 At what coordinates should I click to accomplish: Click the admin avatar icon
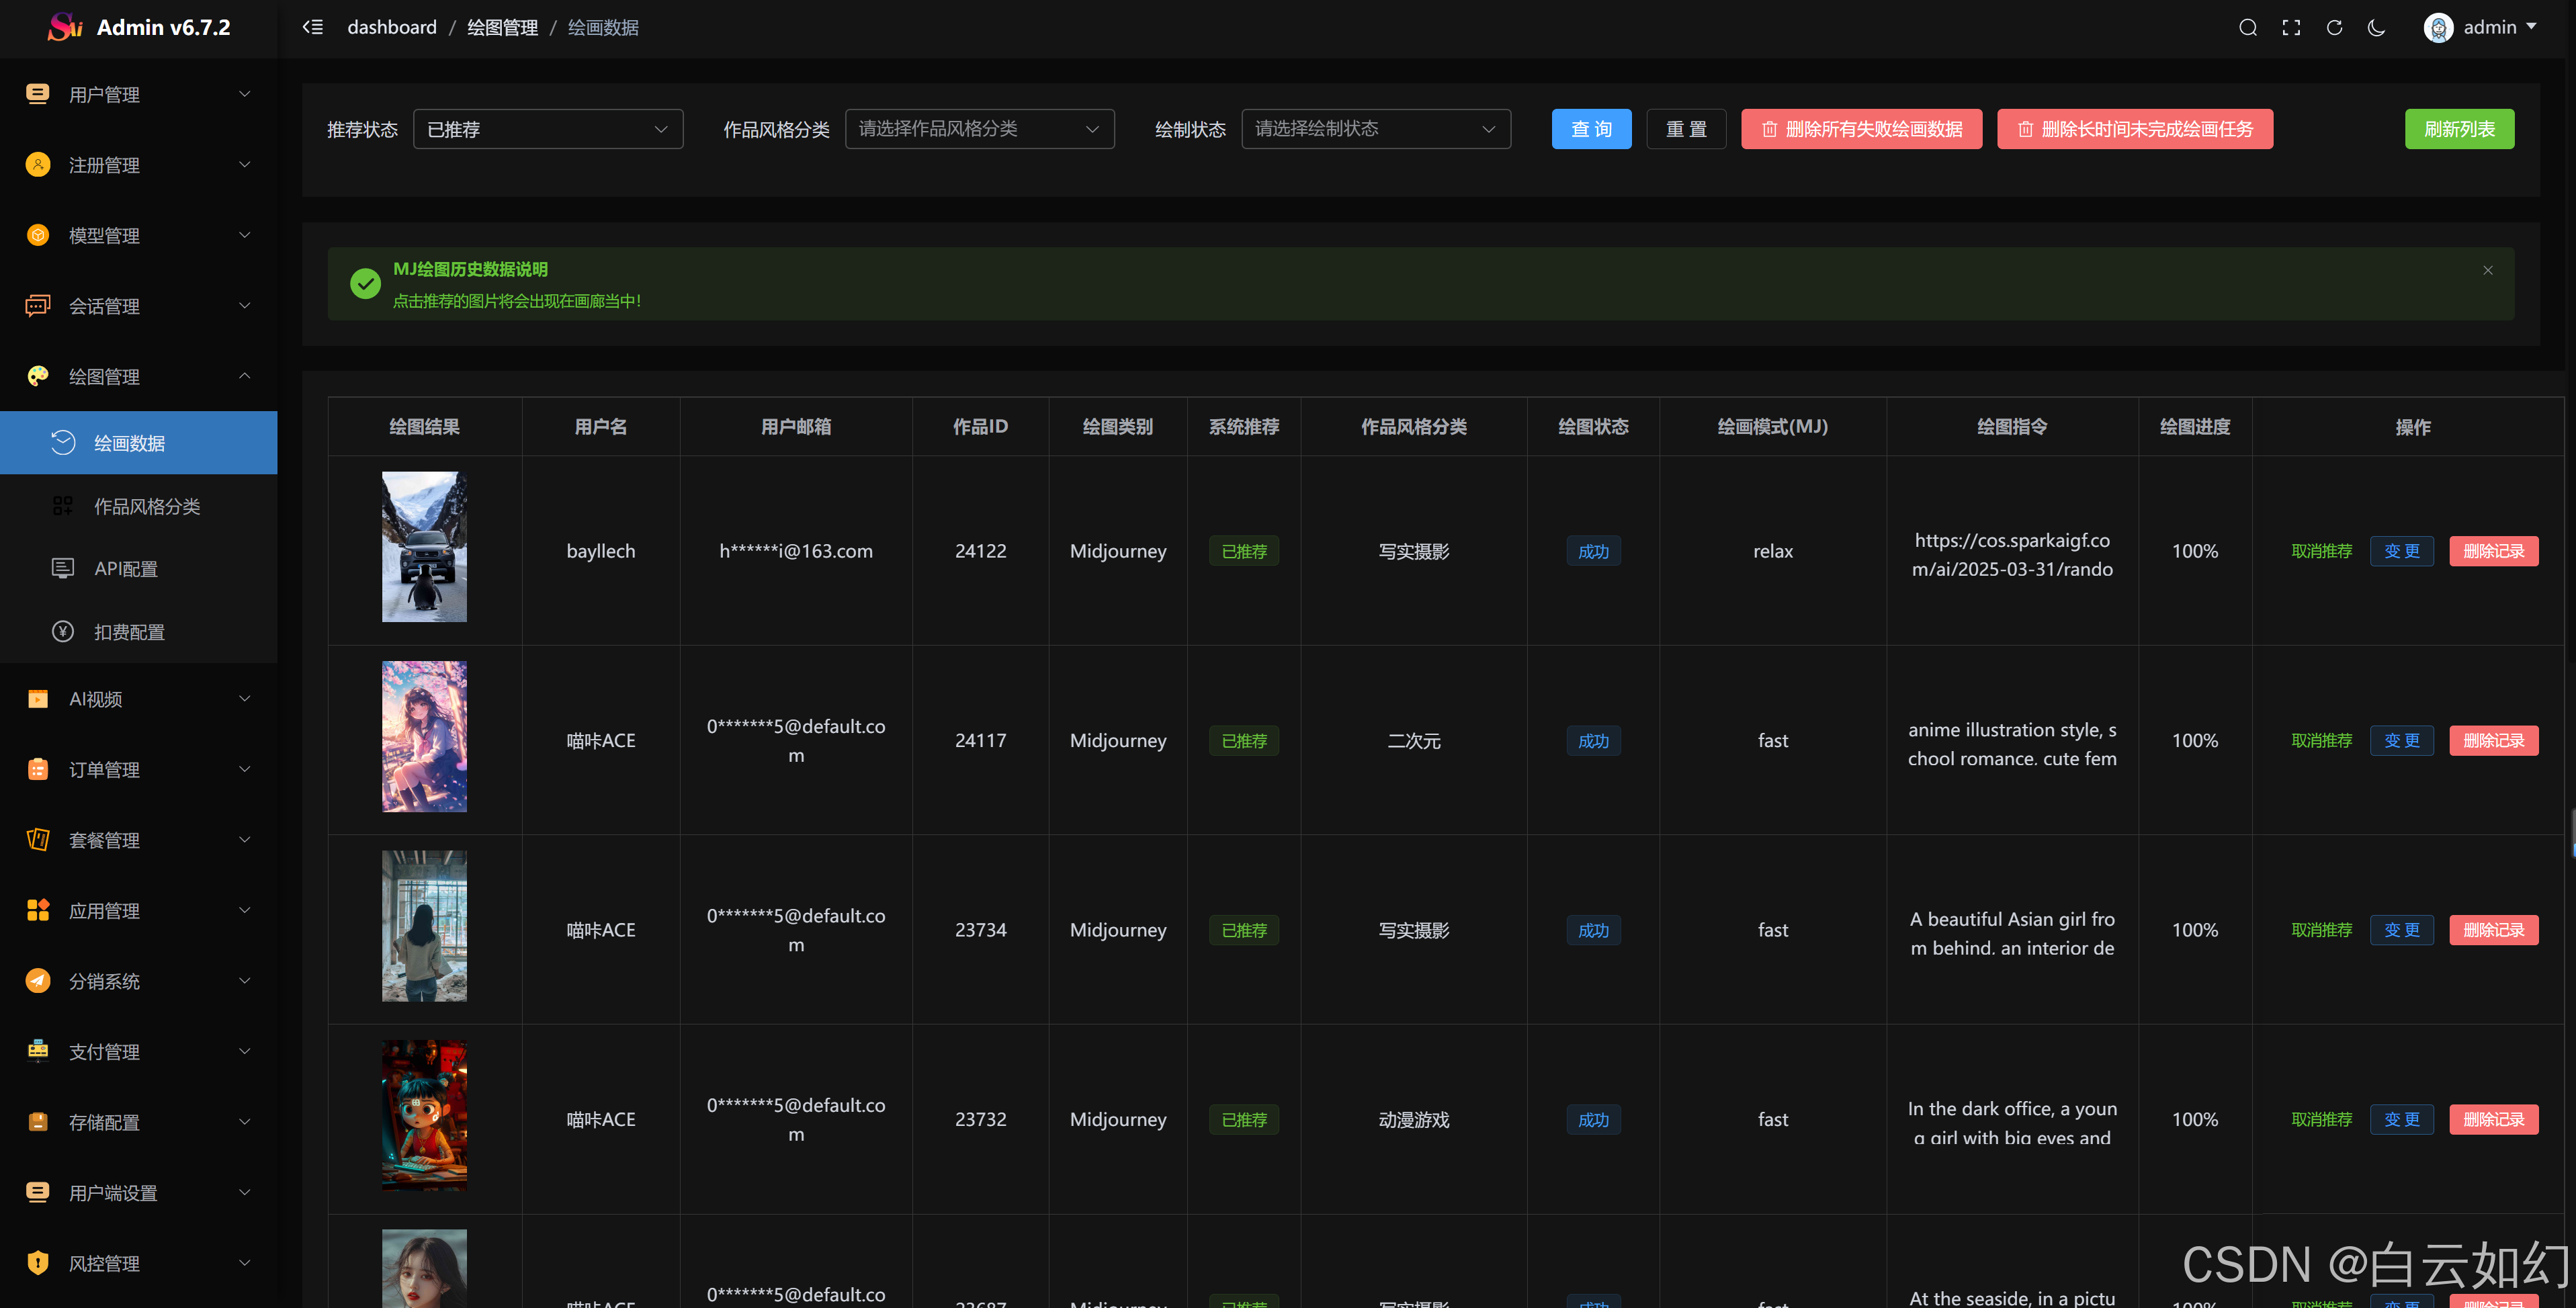pos(2438,28)
